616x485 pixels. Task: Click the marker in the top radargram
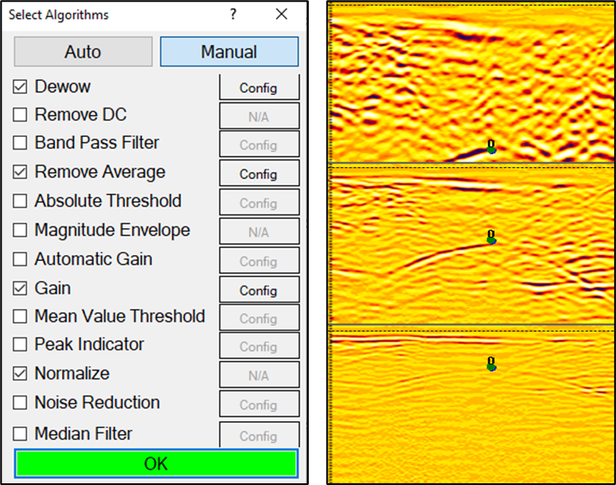[x=491, y=147]
